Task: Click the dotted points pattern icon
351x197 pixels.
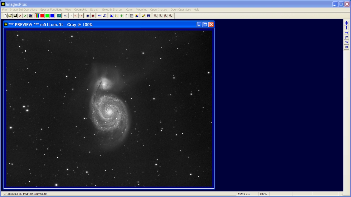Action: 105,16
